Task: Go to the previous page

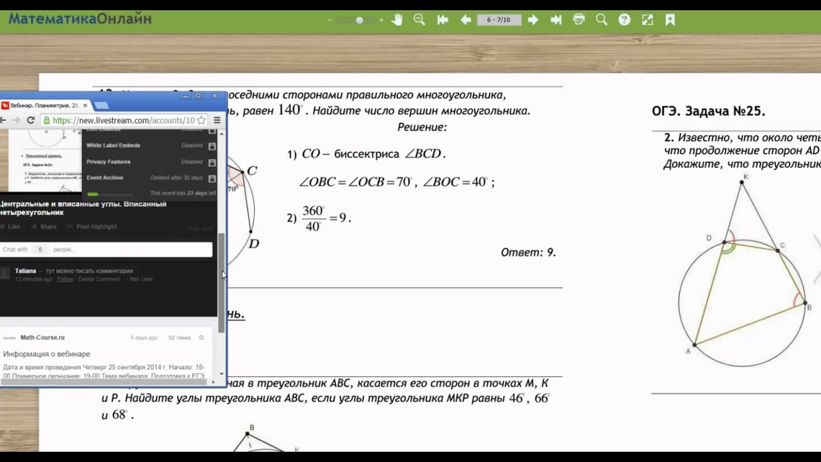Action: point(466,20)
